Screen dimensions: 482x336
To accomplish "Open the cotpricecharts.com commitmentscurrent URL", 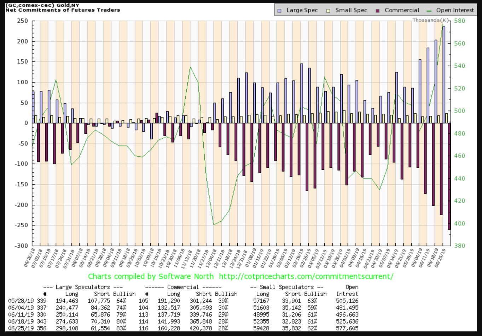I will (306, 276).
